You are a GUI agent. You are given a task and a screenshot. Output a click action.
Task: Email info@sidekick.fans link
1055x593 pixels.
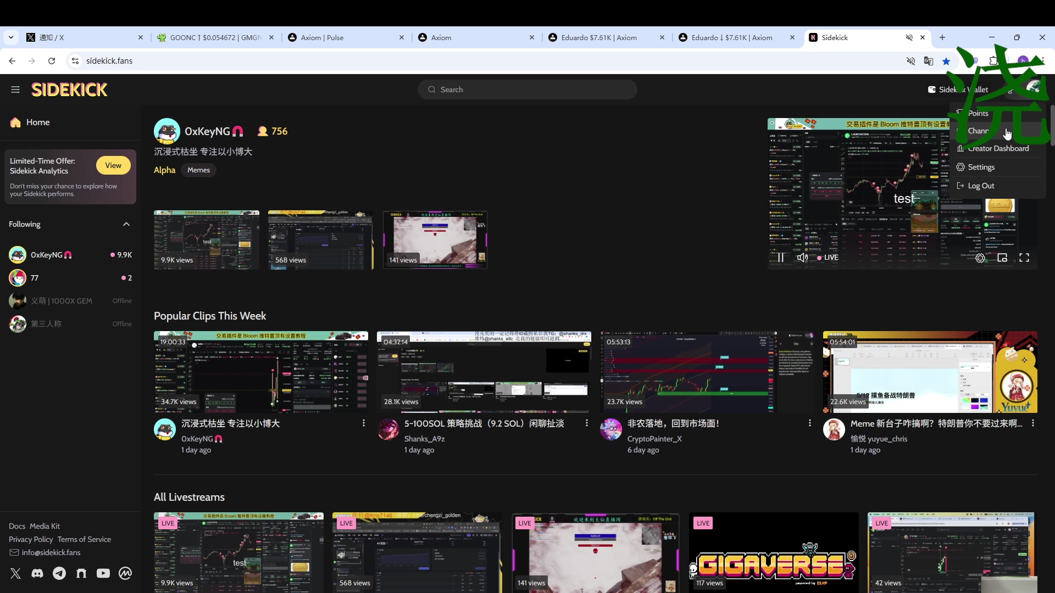pos(45,552)
